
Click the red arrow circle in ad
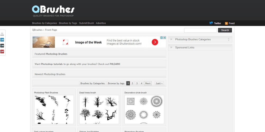tap(155, 42)
